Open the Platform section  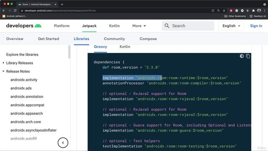[x=62, y=26]
